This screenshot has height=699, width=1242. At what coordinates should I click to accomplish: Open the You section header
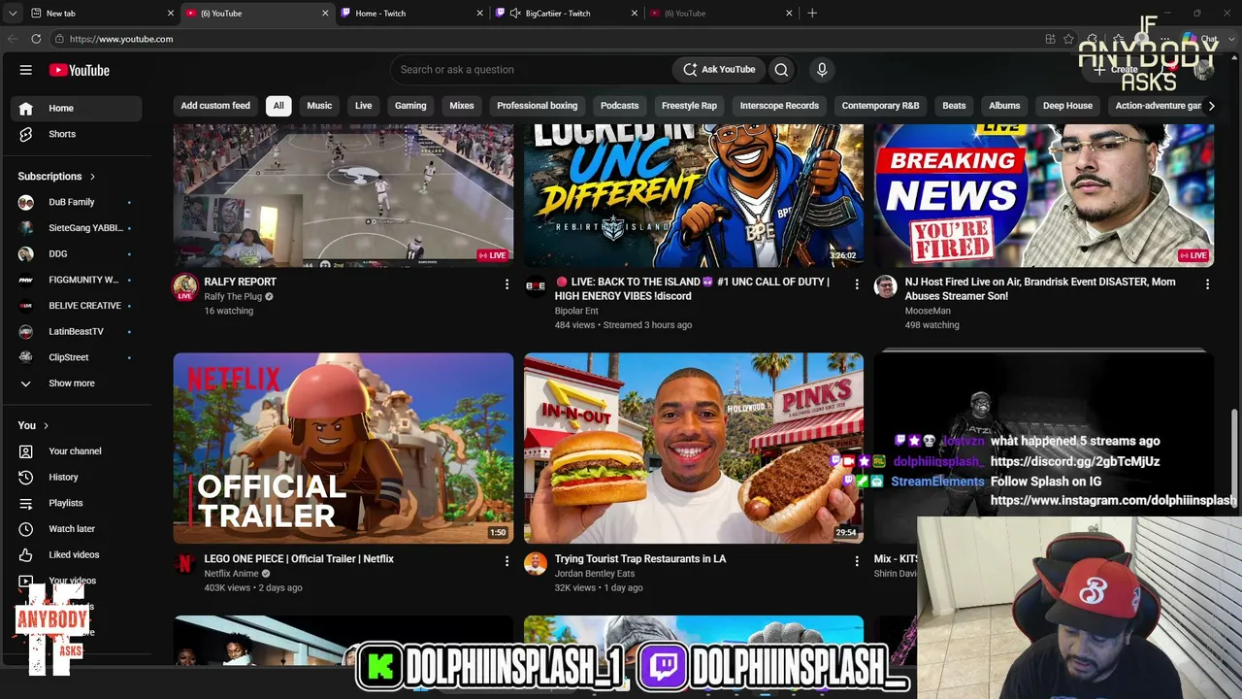tap(33, 425)
